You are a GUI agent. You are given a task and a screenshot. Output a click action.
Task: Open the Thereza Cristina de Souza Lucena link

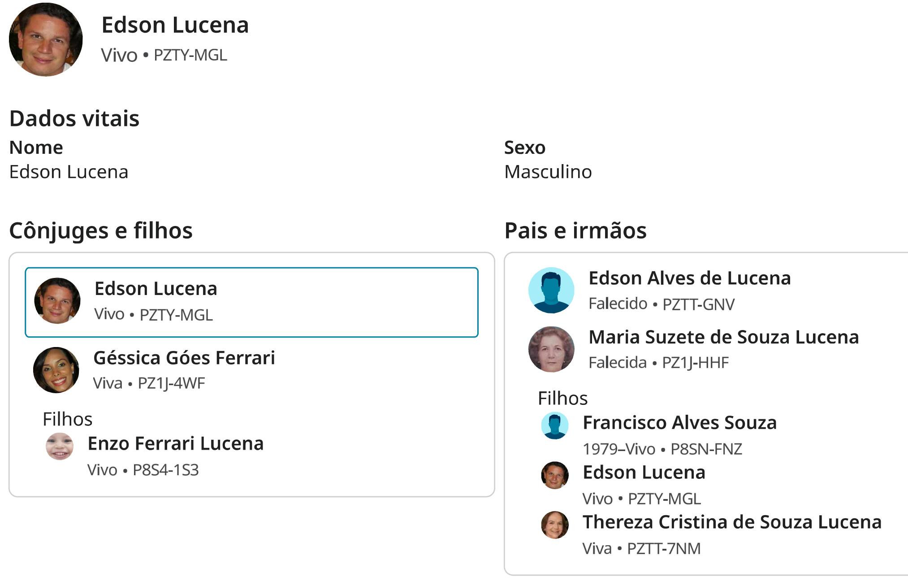click(x=732, y=522)
